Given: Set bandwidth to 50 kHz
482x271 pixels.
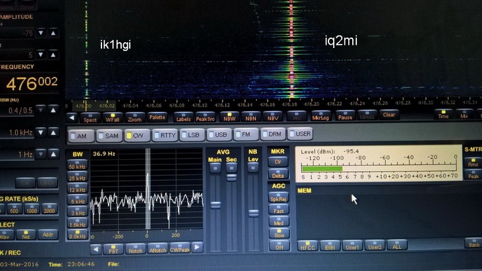Looking at the screenshot, I should (77, 165).
